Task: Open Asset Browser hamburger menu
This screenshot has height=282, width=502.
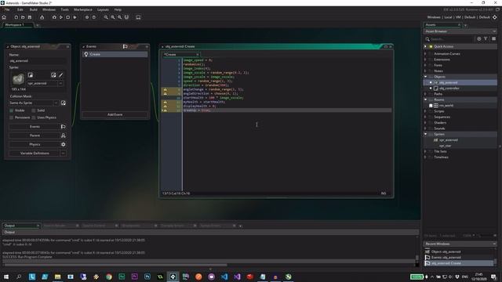Action: tap(493, 38)
